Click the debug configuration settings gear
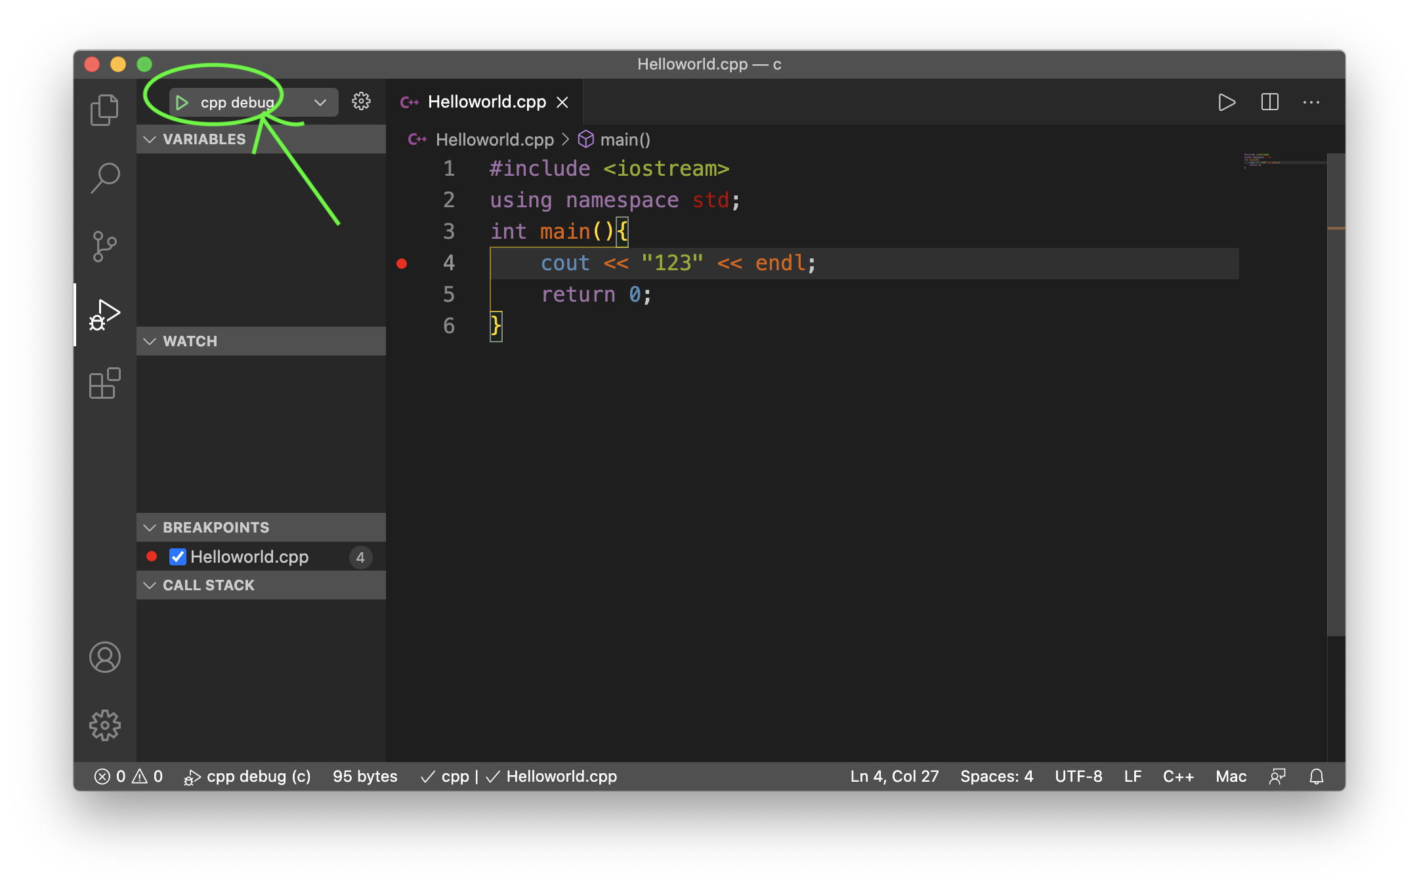Image resolution: width=1419 pixels, height=888 pixels. (x=362, y=100)
